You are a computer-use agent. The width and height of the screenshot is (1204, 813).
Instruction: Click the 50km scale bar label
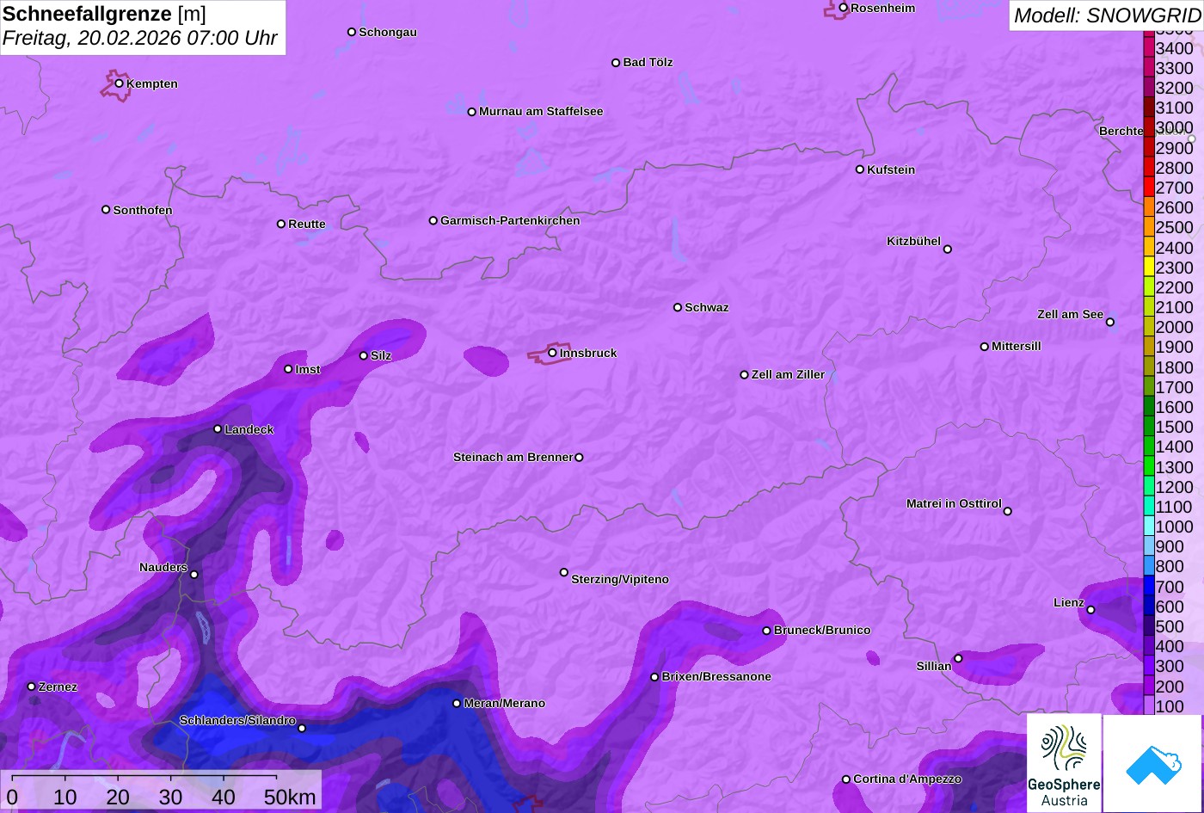290,798
